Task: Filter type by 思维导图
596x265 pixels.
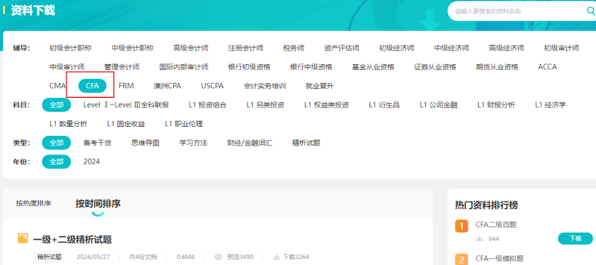Action: [145, 143]
